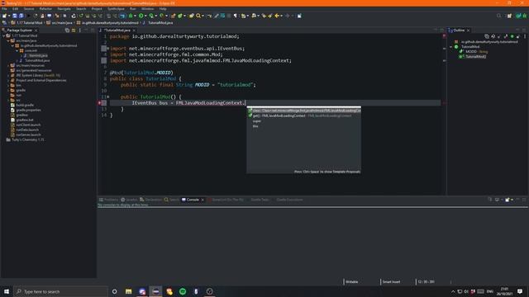The height and width of the screenshot is (297, 529).
Task: Open Windows Start menu
Action: pos(7,291)
